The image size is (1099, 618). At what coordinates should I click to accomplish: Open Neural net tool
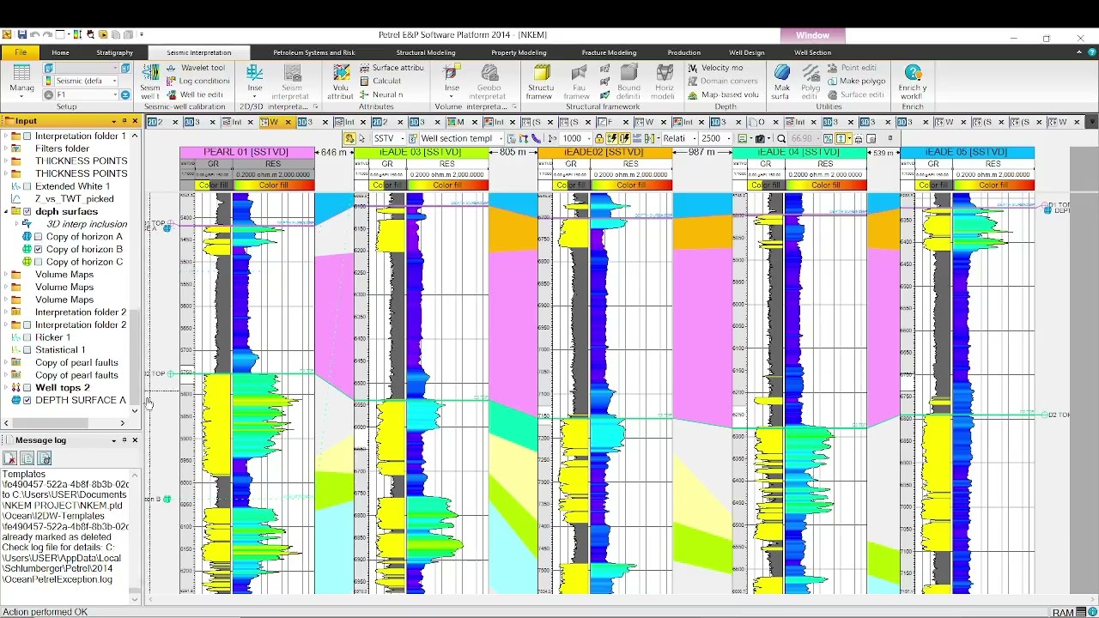coord(381,94)
